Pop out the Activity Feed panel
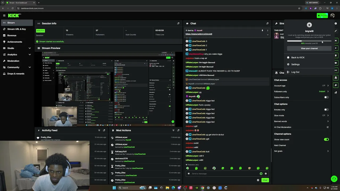The image size is (340, 191). pyautogui.click(x=104, y=130)
